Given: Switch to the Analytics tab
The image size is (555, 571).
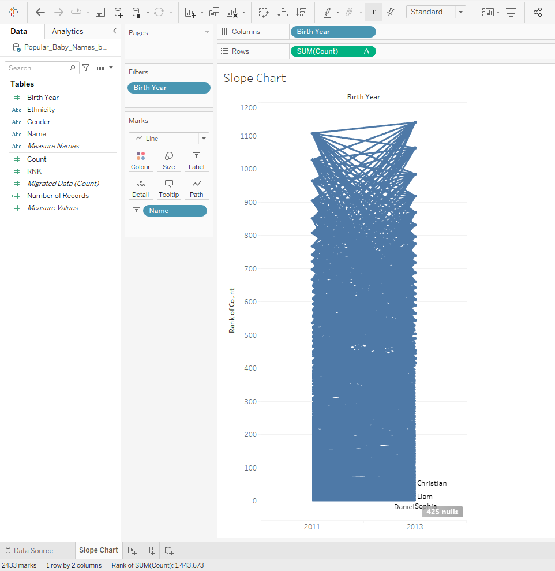Looking at the screenshot, I should pyautogui.click(x=67, y=32).
